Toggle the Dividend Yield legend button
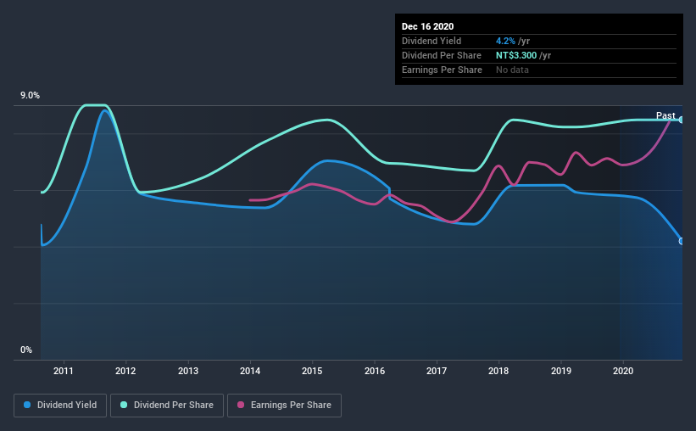Image resolution: width=696 pixels, height=431 pixels. 60,406
